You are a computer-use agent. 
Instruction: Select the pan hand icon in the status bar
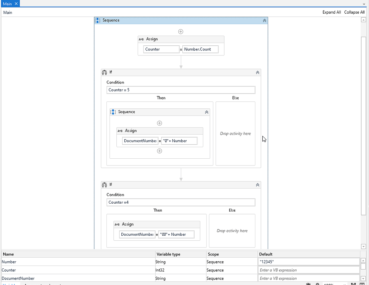(308, 284)
